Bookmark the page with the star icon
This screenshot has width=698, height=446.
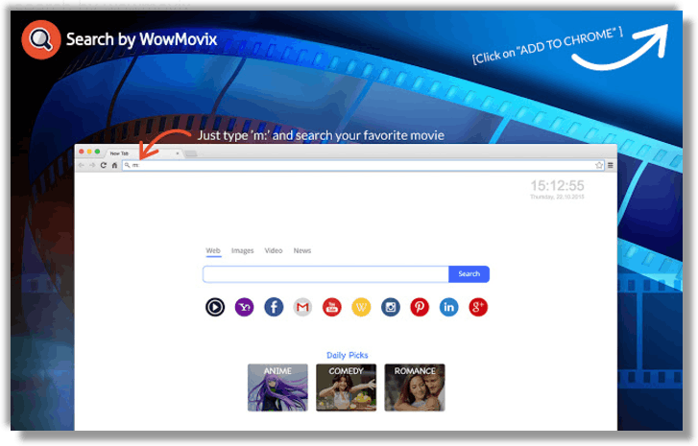pos(599,165)
